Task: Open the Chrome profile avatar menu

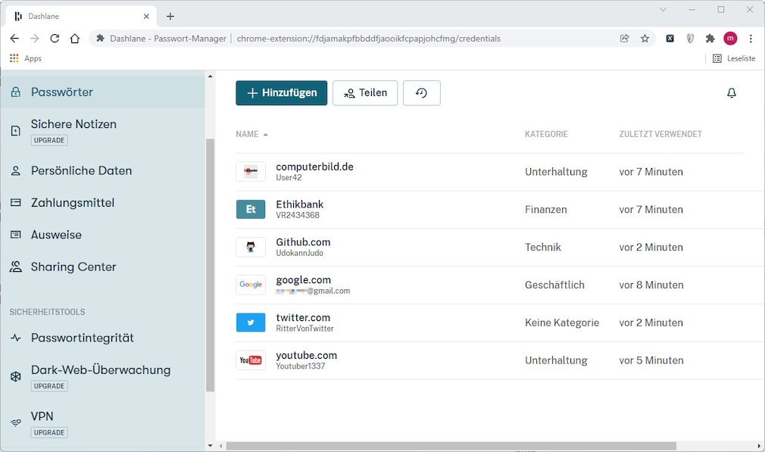Action: (729, 38)
